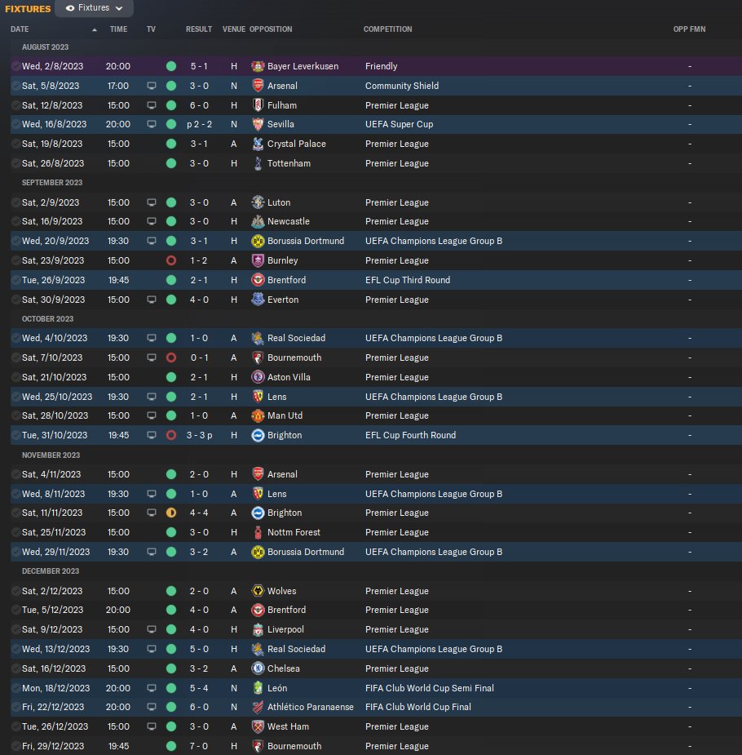Image resolution: width=742 pixels, height=755 pixels.
Task: Toggle the checkmark on Sat, 5/8/2023 row
Action: click(15, 86)
